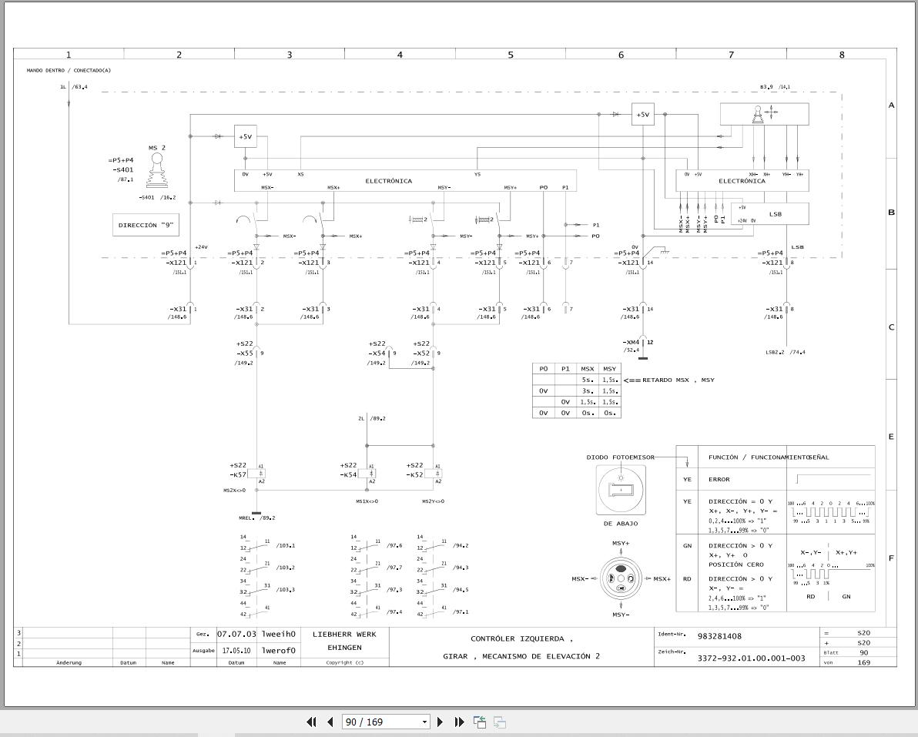
Task: Click the POSICIÓN CERO text
Action: [x=736, y=565]
